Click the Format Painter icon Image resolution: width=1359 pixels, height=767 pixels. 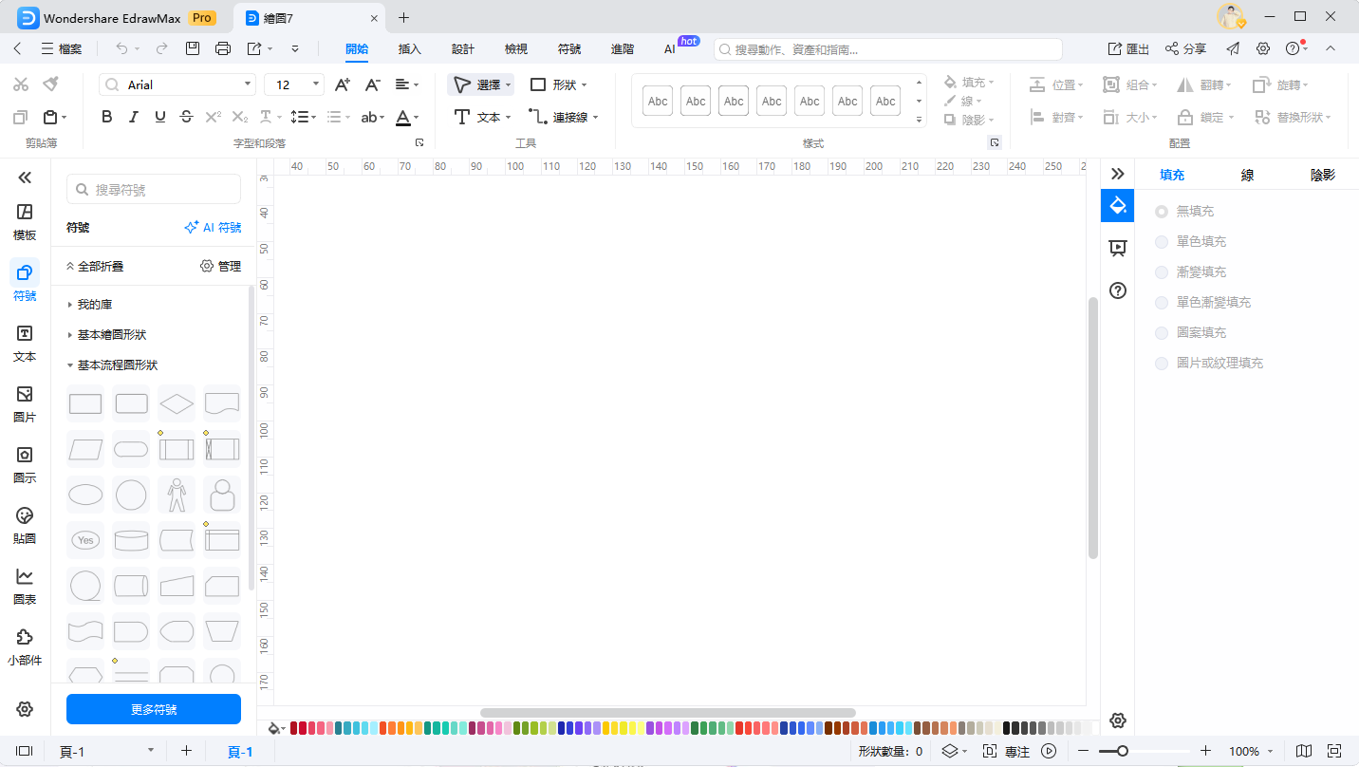[x=50, y=84]
